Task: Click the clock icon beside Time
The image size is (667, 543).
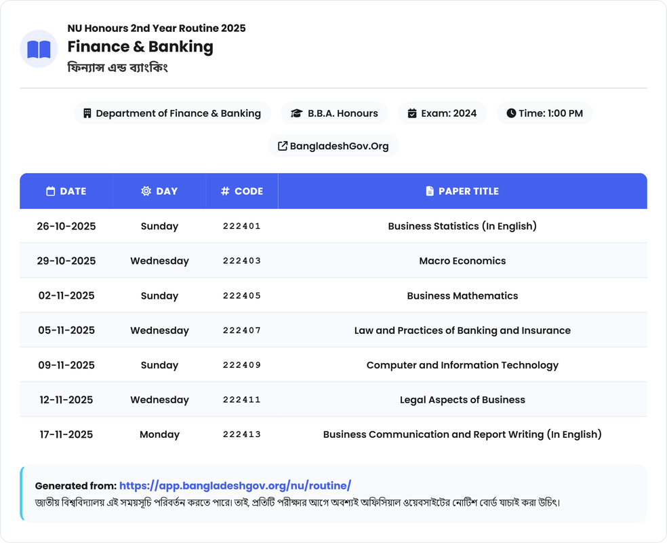Action: tap(511, 113)
